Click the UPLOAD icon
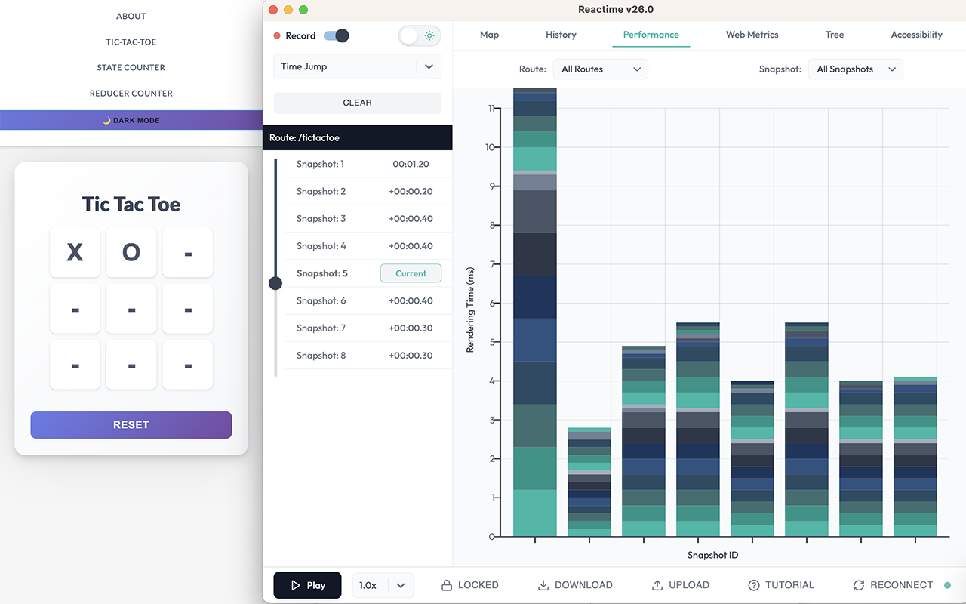Image resolution: width=966 pixels, height=604 pixels. click(657, 585)
